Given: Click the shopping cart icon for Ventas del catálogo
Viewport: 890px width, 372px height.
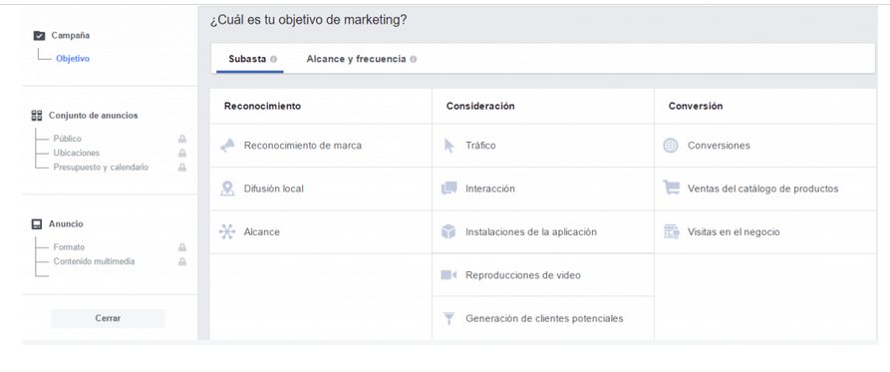Looking at the screenshot, I should click(x=671, y=187).
